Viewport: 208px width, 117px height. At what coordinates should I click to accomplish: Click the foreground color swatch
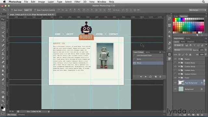[x=2, y=108]
